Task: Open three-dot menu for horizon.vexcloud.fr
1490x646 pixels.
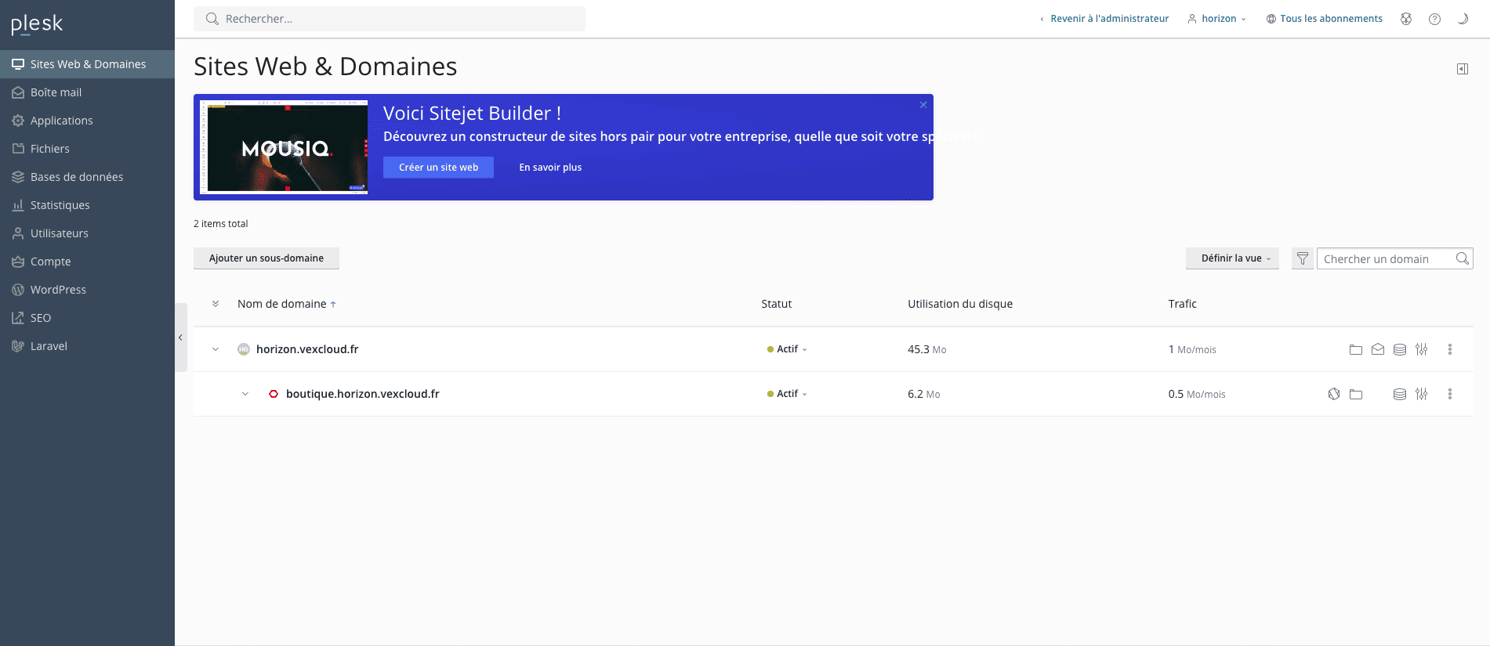Action: pyautogui.click(x=1449, y=350)
